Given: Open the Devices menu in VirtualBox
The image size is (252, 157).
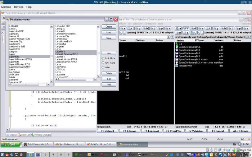Looking at the screenshot, I should tap(19, 7).
